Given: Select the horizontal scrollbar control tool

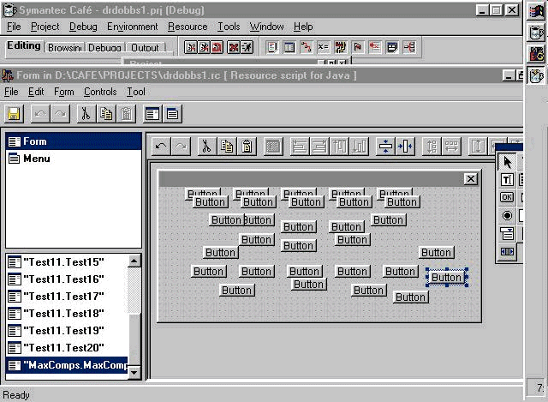Looking at the screenshot, I should coord(507,251).
